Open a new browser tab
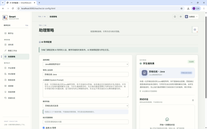 [39, 3]
